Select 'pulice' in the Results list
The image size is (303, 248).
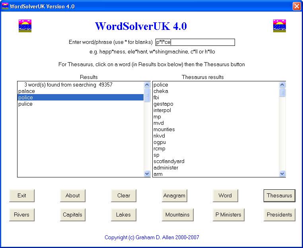pyautogui.click(x=25, y=104)
